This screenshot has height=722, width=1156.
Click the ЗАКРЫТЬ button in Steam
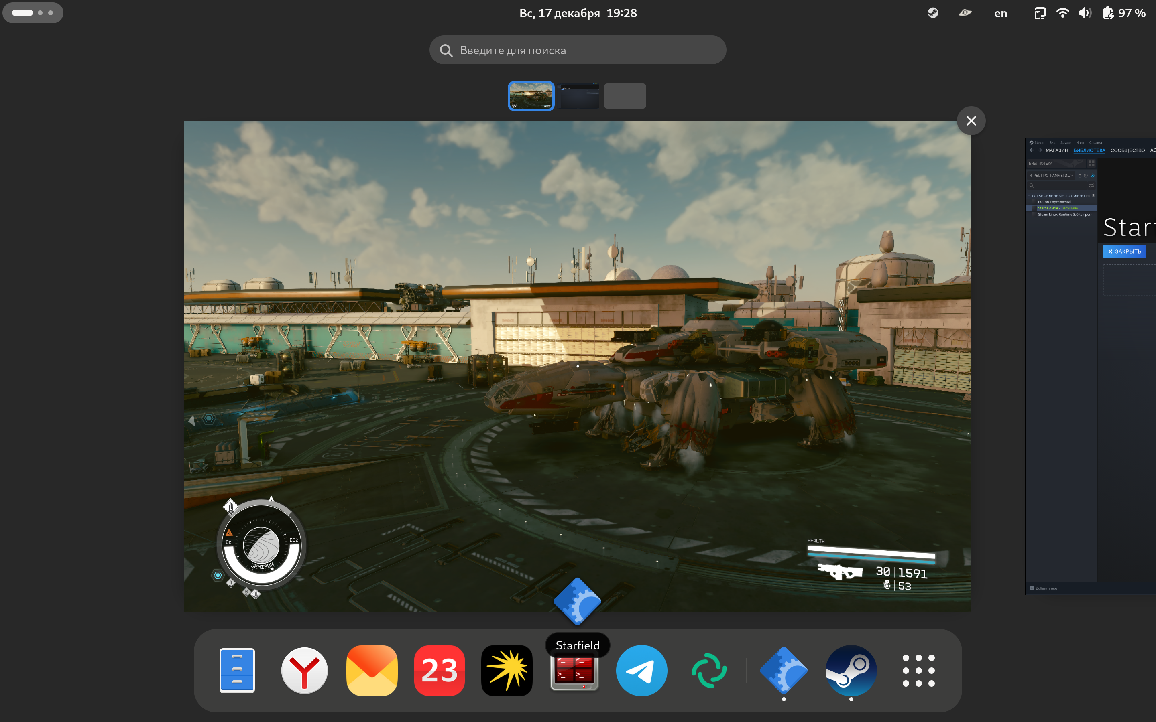coord(1124,251)
